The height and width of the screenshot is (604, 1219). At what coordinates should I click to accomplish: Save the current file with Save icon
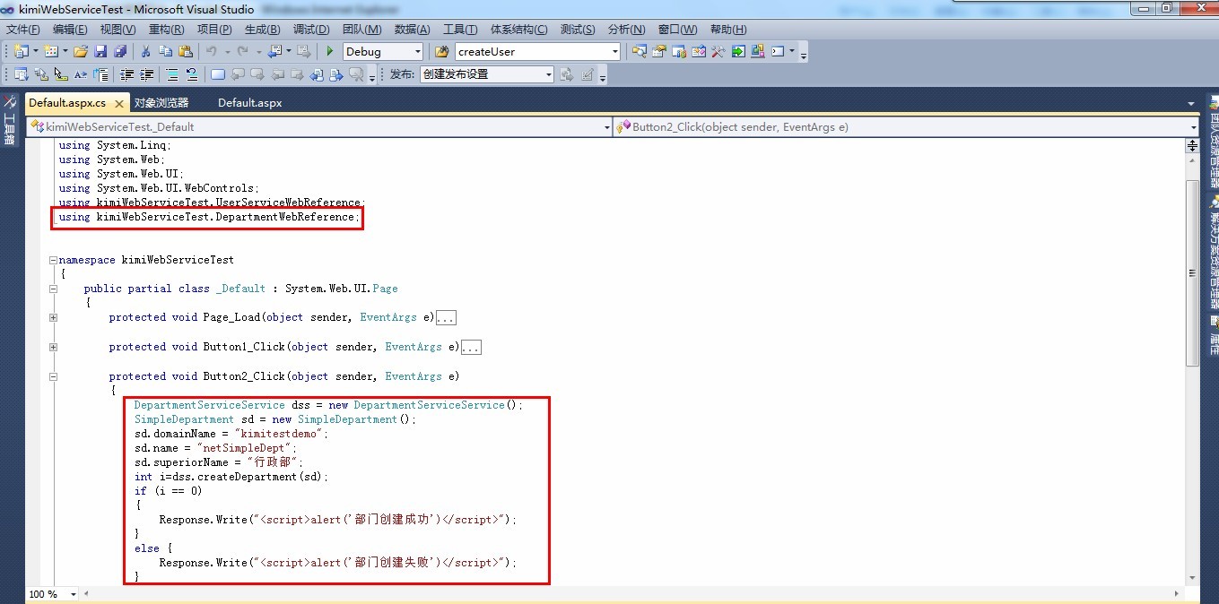100,51
